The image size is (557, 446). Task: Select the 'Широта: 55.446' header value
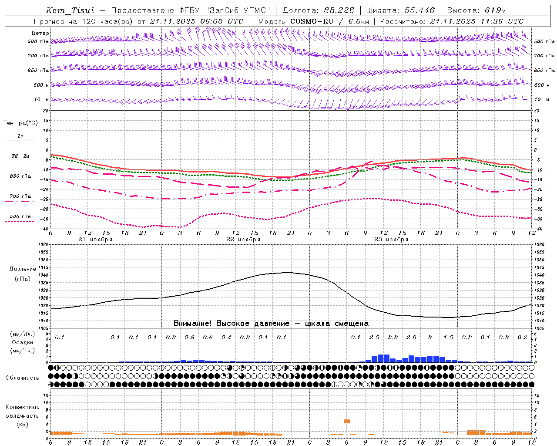[400, 10]
